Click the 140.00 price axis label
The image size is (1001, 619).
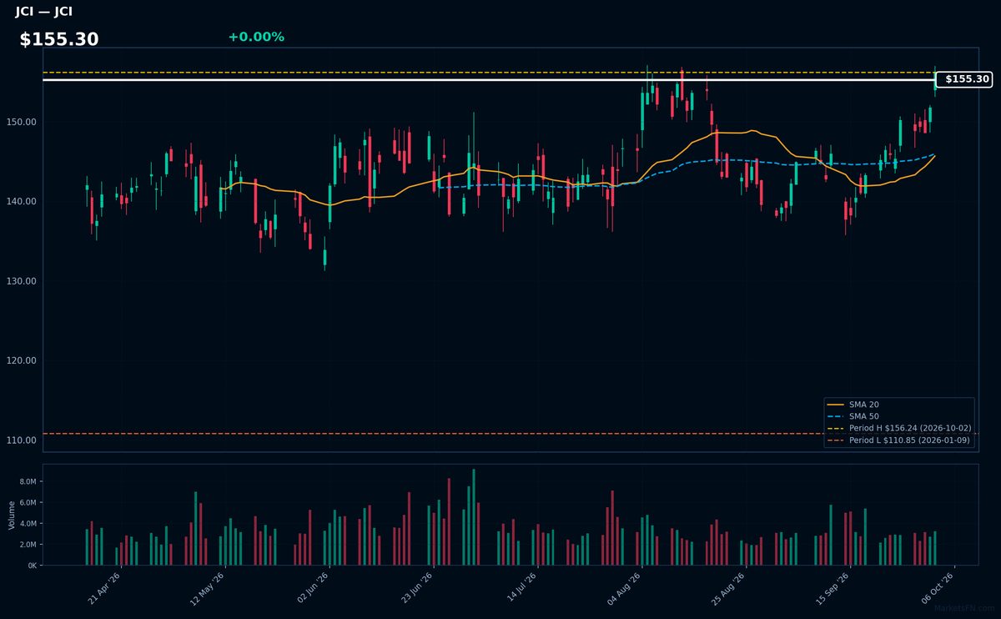point(23,201)
